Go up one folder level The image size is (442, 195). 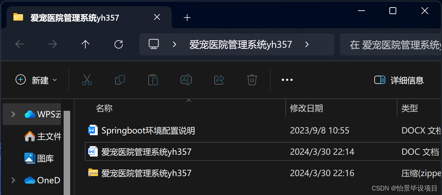(x=85, y=44)
